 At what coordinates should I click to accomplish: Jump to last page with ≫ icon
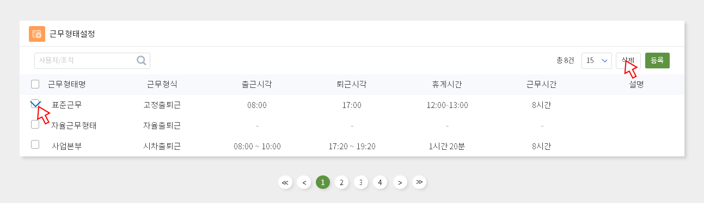[x=419, y=182]
